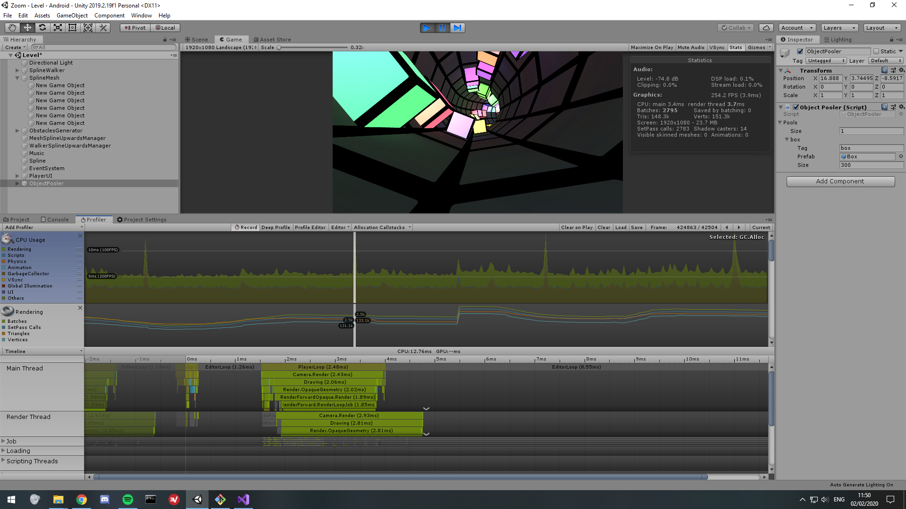Open the Add Profiler dropdown
Image resolution: width=906 pixels, height=509 pixels.
43,227
